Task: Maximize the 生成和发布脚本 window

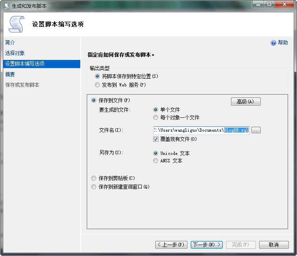Action: (x=269, y=4)
